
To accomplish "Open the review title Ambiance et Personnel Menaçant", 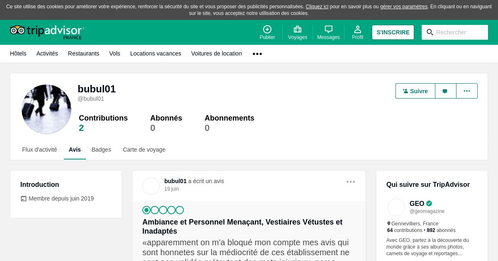I will [242, 227].
